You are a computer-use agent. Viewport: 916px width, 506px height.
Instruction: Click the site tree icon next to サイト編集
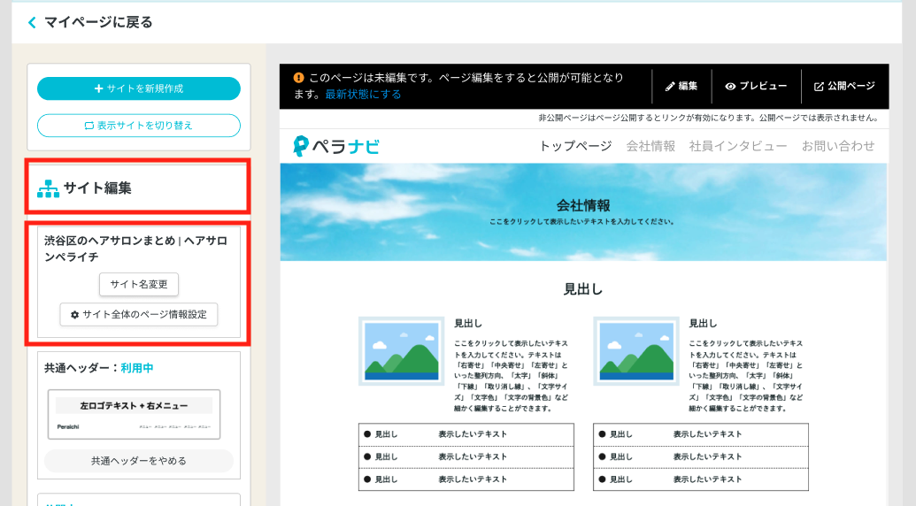[48, 188]
